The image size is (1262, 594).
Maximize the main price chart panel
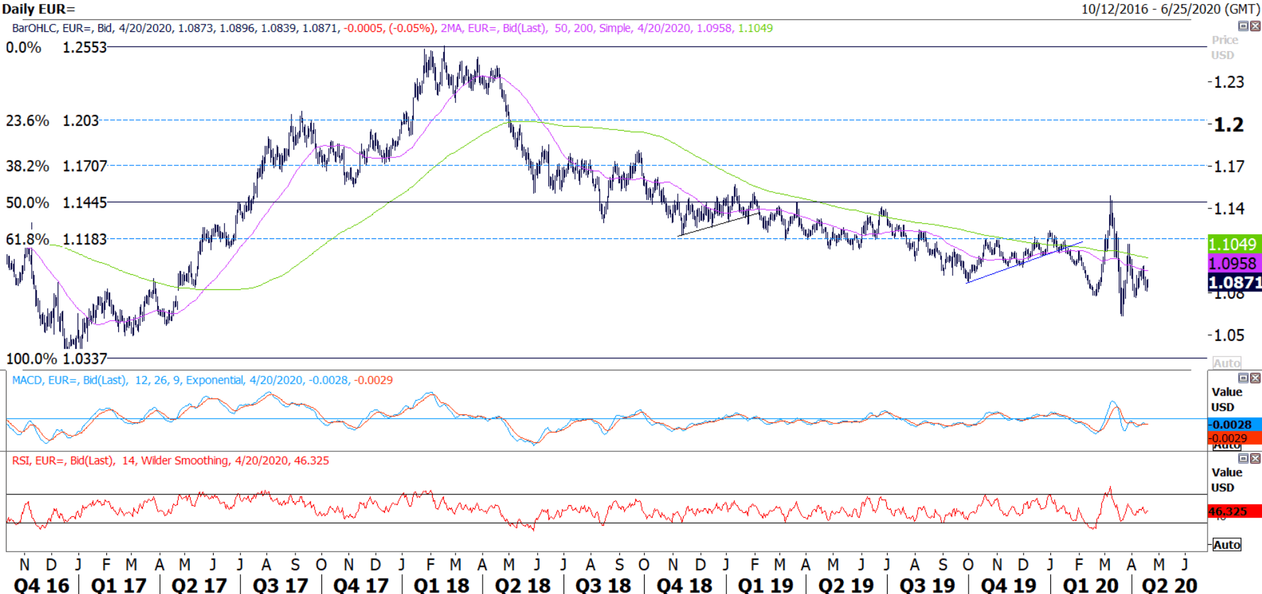1243,26
